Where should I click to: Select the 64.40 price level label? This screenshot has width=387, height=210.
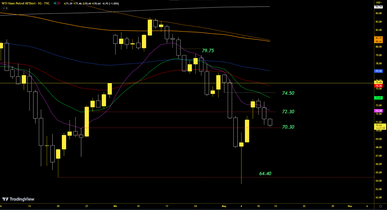265,174
